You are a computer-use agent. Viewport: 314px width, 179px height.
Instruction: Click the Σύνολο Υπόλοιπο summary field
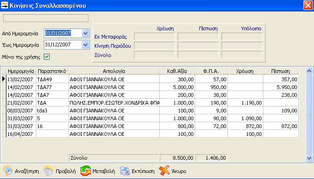[x=242, y=55]
